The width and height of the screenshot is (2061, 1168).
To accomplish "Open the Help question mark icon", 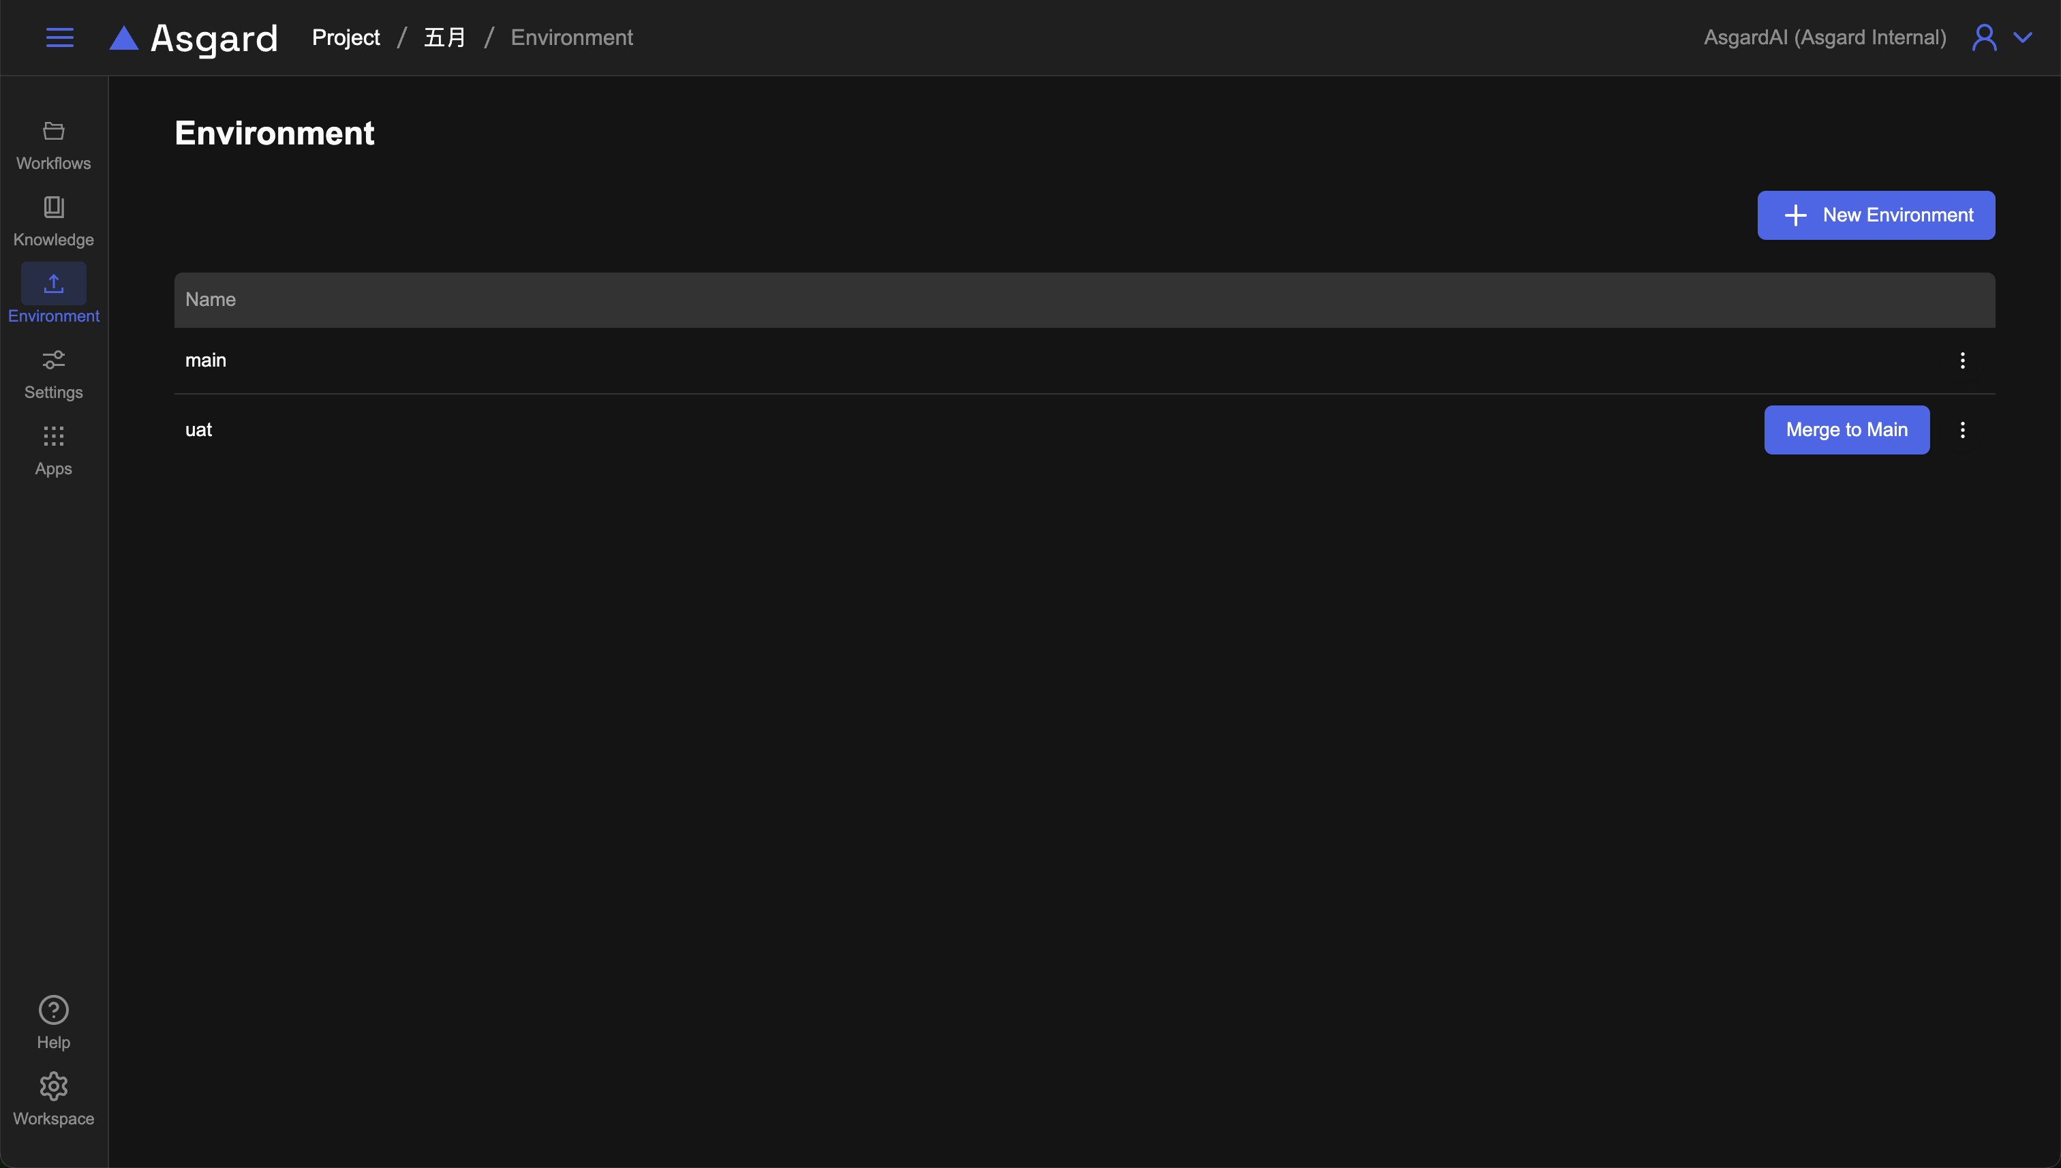I will click(54, 1010).
